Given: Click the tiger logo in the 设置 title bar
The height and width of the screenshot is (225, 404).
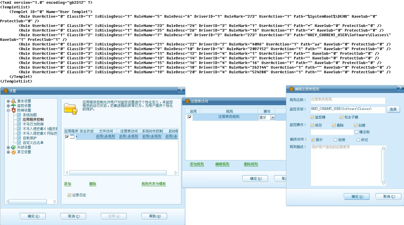Looking at the screenshot, I should (x=5, y=91).
